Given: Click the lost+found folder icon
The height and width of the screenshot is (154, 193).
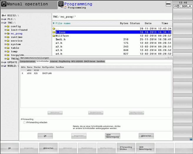Looking at the screenshot, I should [x=8, y=30].
